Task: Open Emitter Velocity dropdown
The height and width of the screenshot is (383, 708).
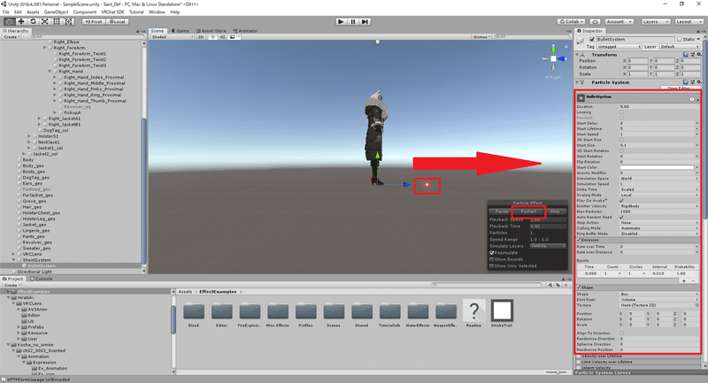Action: coord(658,206)
